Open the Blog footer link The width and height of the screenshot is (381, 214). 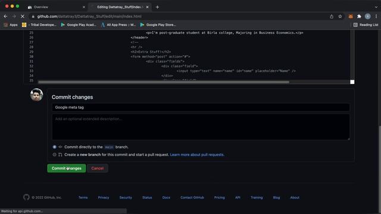click(276, 197)
